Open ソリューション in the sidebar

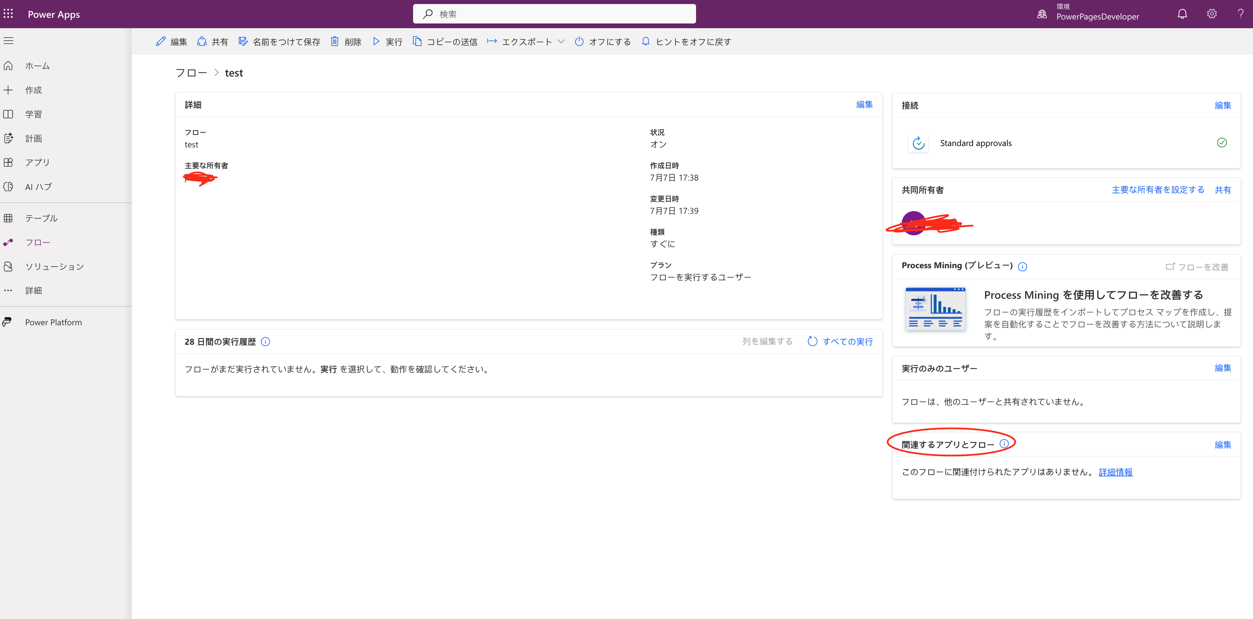54,266
